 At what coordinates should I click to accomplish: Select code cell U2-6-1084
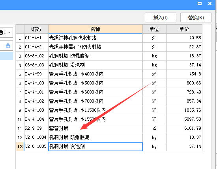36,138
